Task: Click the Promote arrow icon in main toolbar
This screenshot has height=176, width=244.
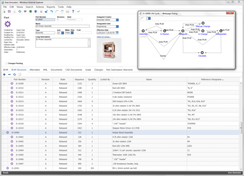Action: (x=57, y=11)
